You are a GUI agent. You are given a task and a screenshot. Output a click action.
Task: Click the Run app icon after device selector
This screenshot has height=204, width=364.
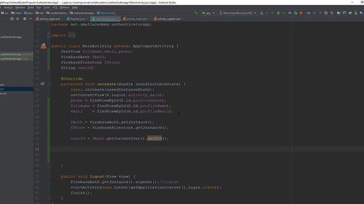coord(262,13)
